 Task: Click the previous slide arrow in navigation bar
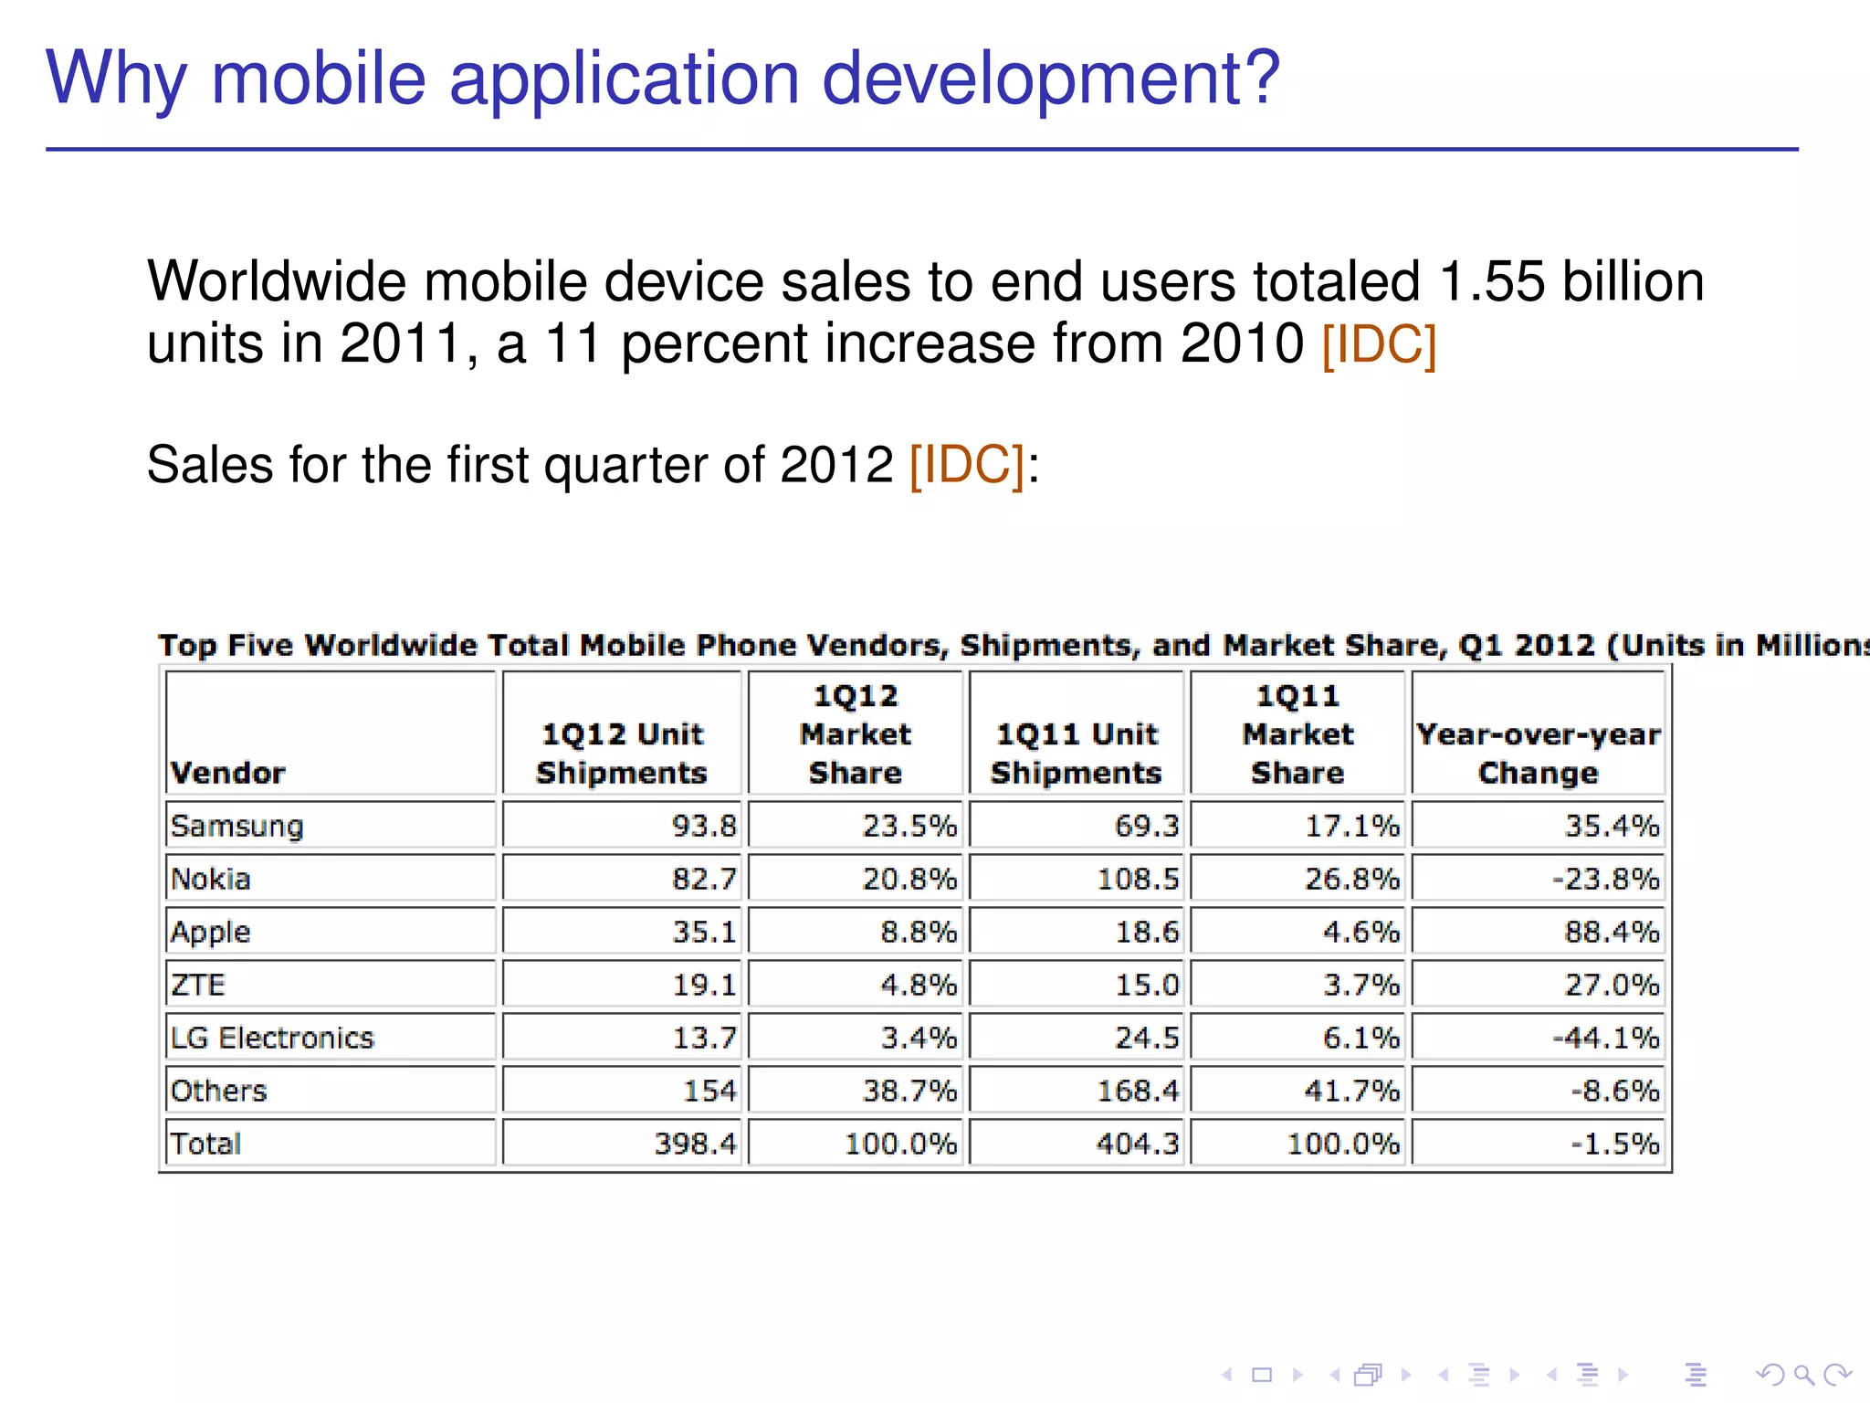pyautogui.click(x=1228, y=1375)
